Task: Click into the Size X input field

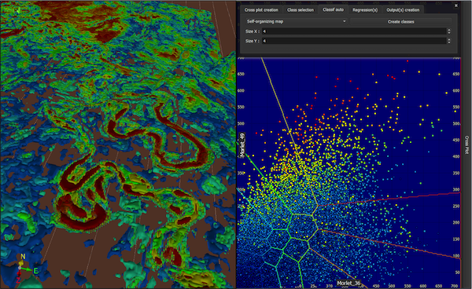Action: click(x=354, y=31)
